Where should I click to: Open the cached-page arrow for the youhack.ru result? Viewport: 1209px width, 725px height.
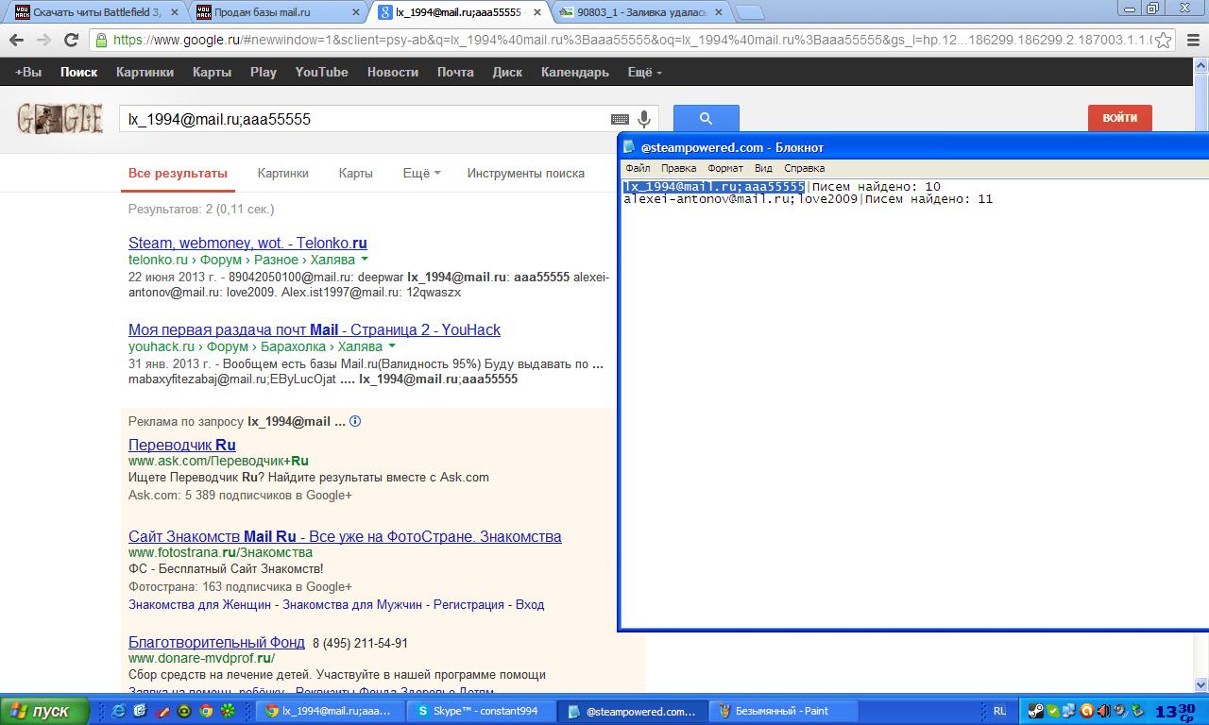point(391,346)
